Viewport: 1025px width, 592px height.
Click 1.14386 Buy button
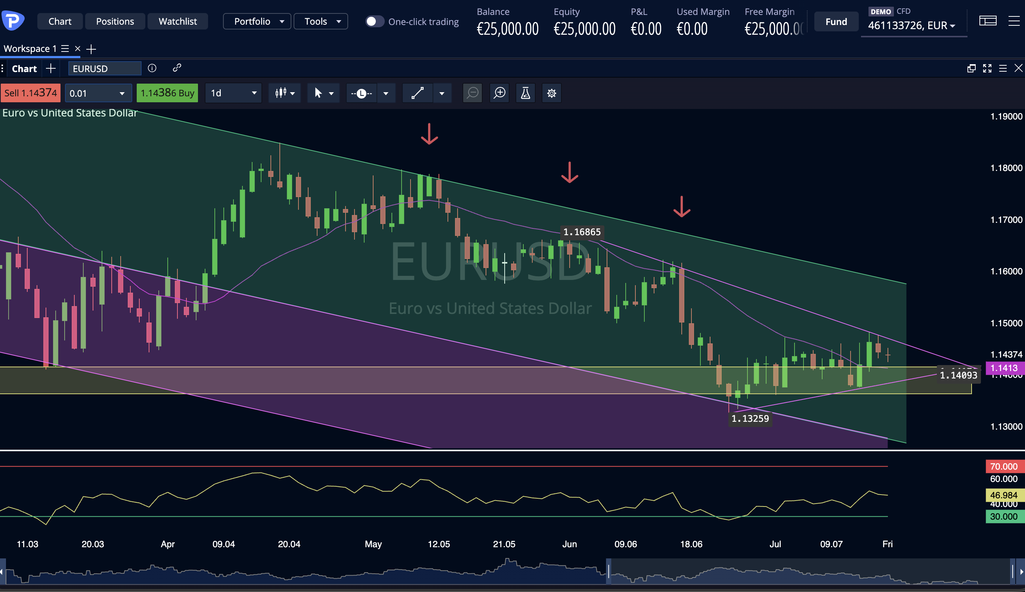(167, 93)
